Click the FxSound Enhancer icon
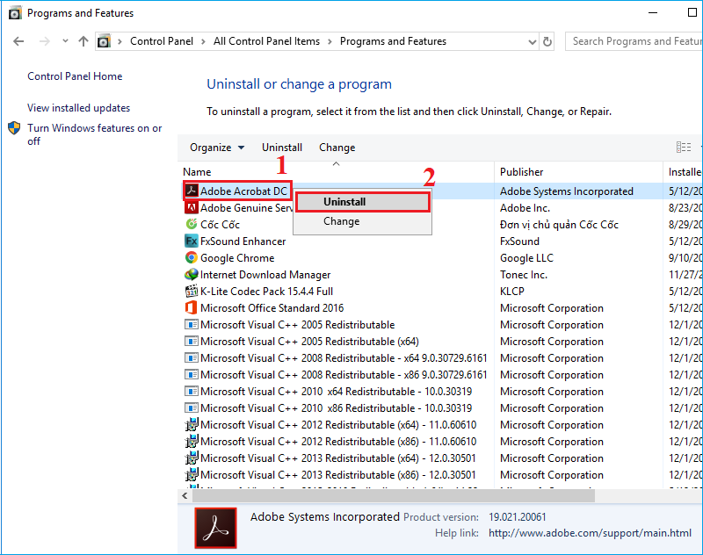The height and width of the screenshot is (555, 703). 192,241
